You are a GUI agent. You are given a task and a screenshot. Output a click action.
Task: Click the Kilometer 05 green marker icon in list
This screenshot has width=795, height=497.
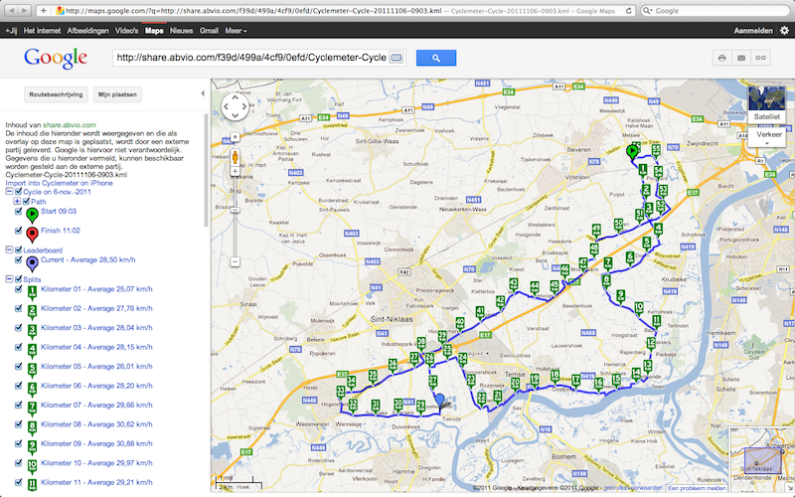coord(32,370)
